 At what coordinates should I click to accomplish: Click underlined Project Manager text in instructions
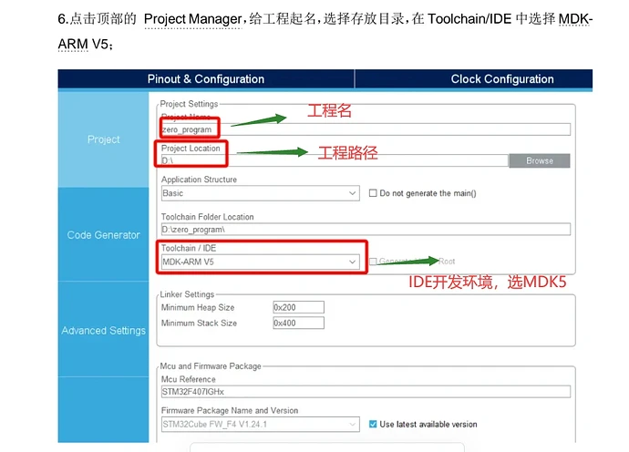[191, 19]
